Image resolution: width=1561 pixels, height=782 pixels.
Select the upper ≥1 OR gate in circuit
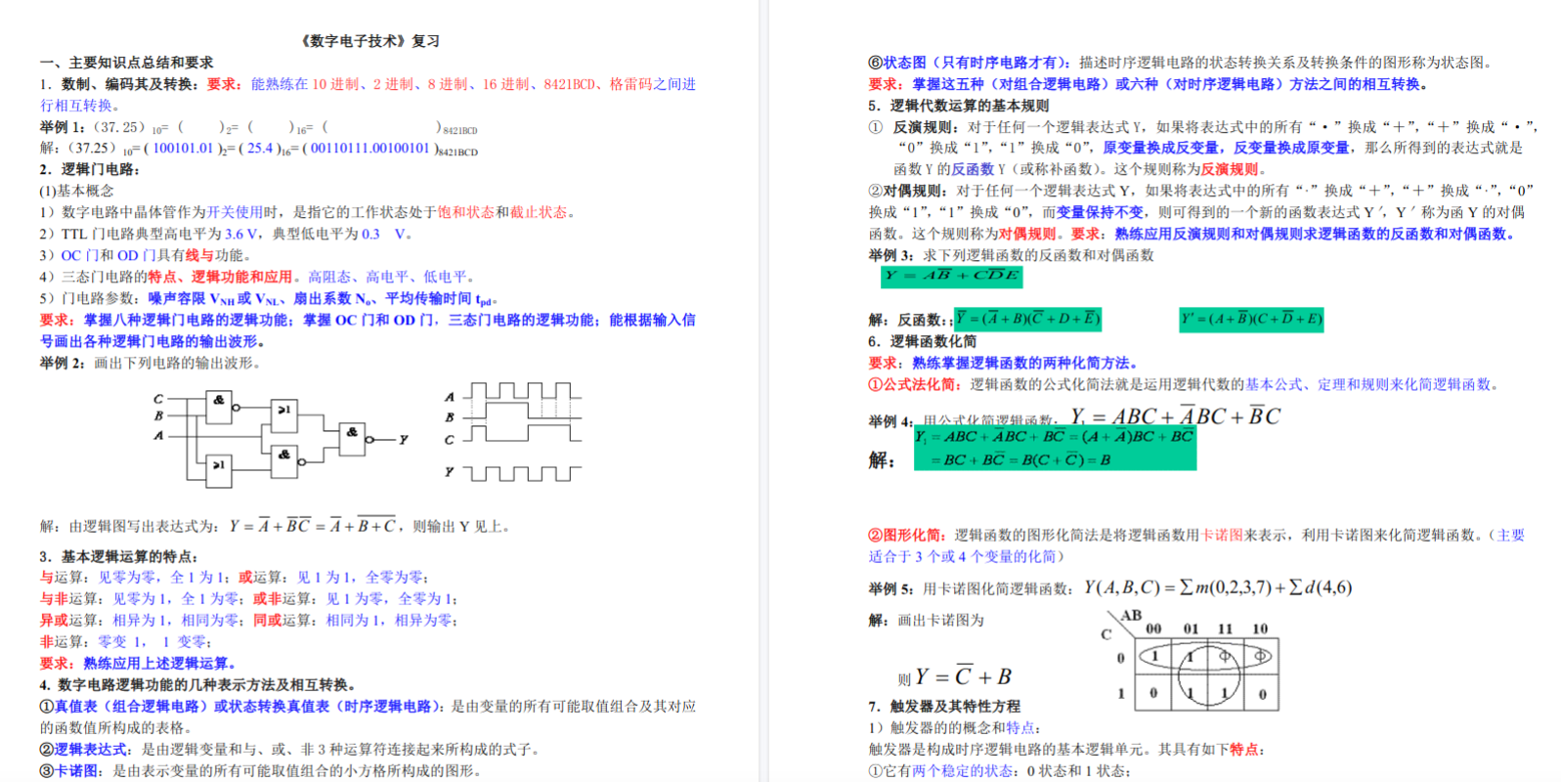click(283, 413)
